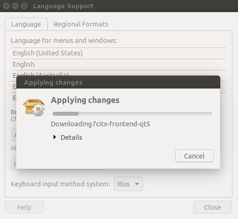
Task: Switch to the Regional Formats tab
Action: click(81, 24)
